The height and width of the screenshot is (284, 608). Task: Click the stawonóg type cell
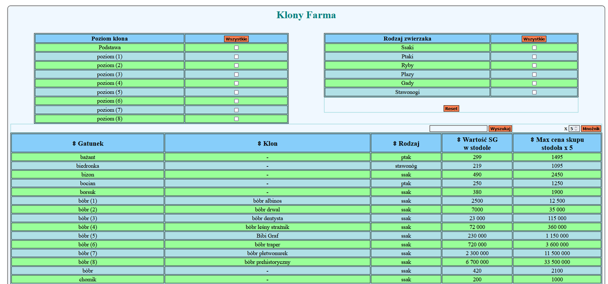coord(406,166)
